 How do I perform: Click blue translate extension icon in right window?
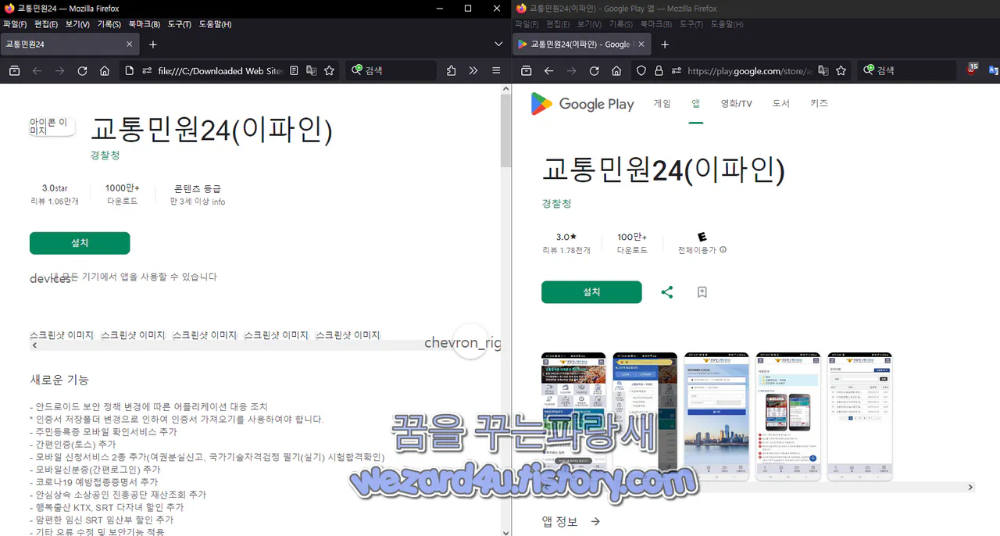pos(993,70)
